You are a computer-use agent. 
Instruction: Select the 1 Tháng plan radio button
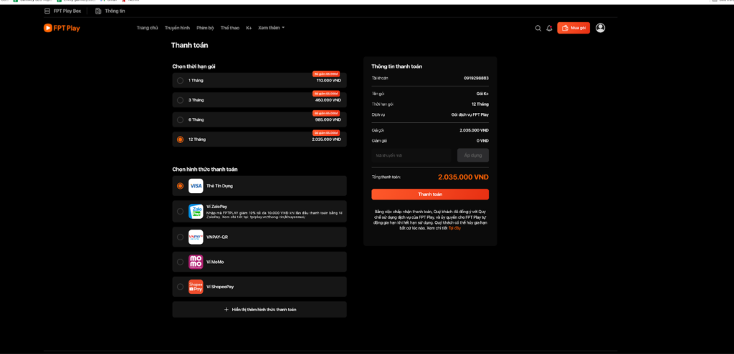click(x=180, y=80)
